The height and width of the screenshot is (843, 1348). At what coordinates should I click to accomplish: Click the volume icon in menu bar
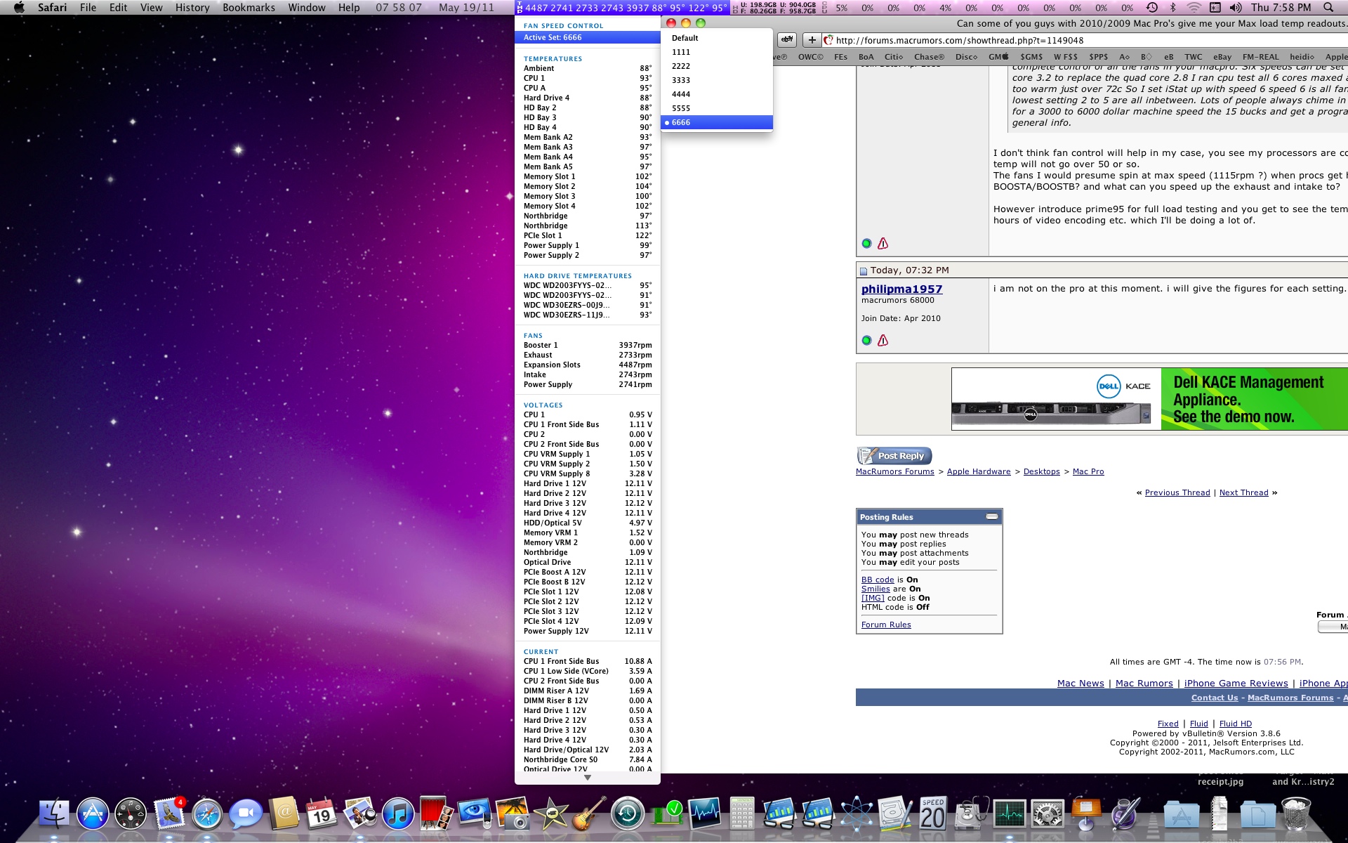[1236, 8]
